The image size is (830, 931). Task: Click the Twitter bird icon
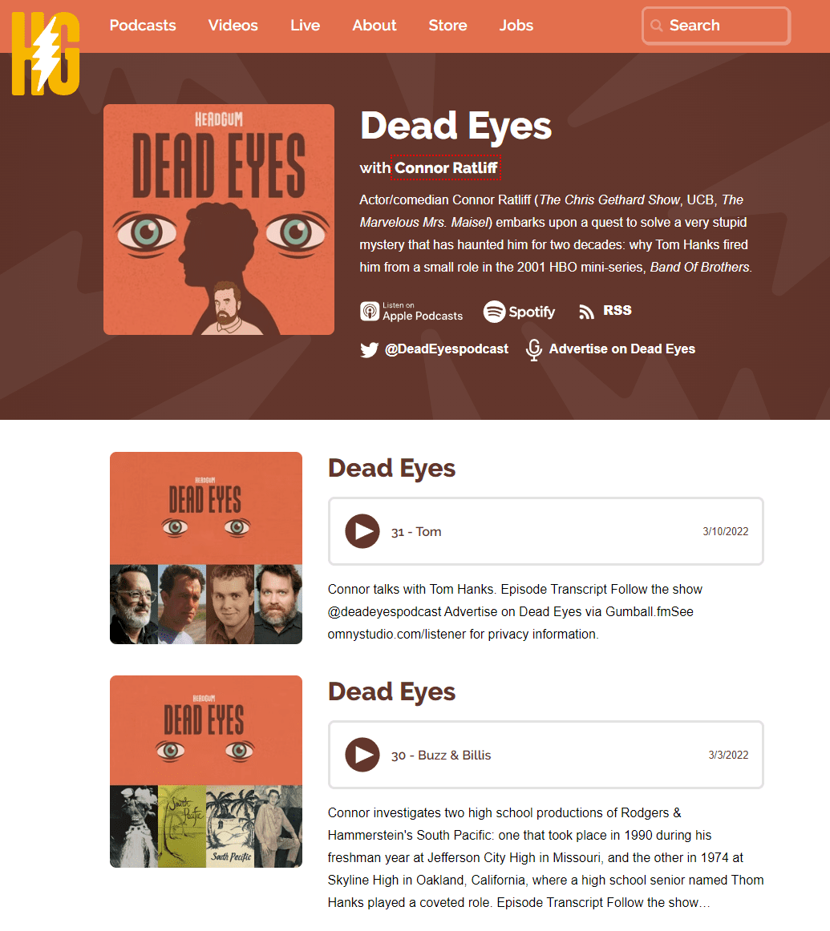tap(369, 349)
